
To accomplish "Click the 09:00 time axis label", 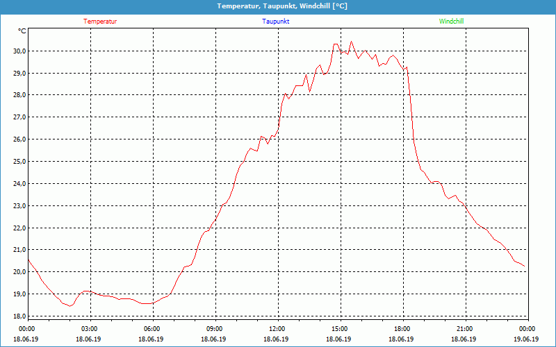I will (x=215, y=329).
